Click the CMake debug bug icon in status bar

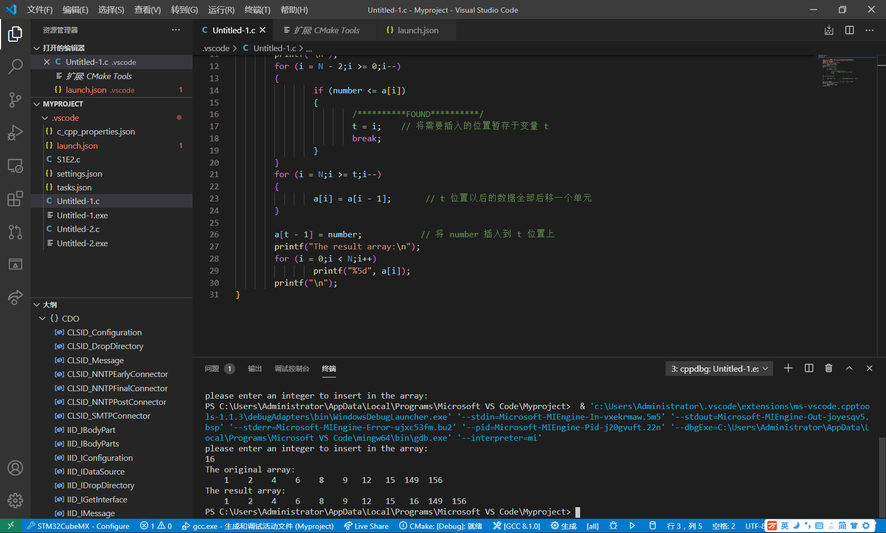[x=613, y=526]
